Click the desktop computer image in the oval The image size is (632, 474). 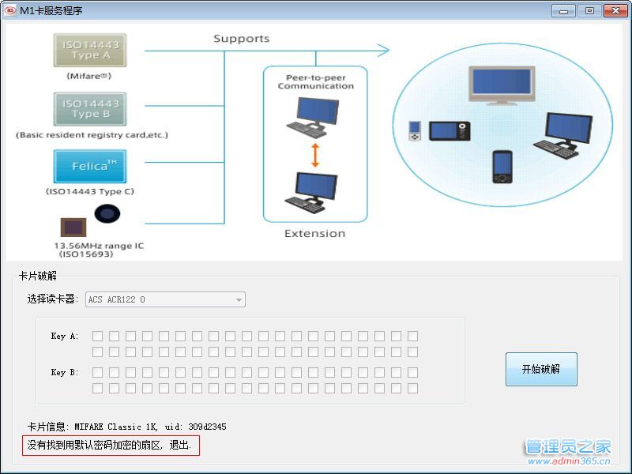point(563,136)
